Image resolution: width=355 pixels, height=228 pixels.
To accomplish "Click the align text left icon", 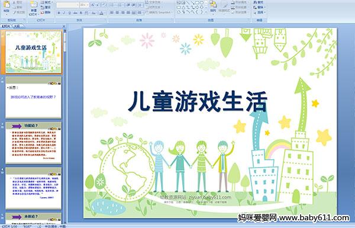I will click(x=112, y=12).
